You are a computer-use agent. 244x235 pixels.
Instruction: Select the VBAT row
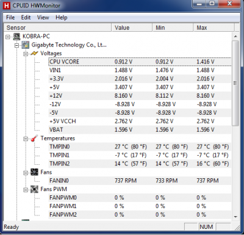140,129
